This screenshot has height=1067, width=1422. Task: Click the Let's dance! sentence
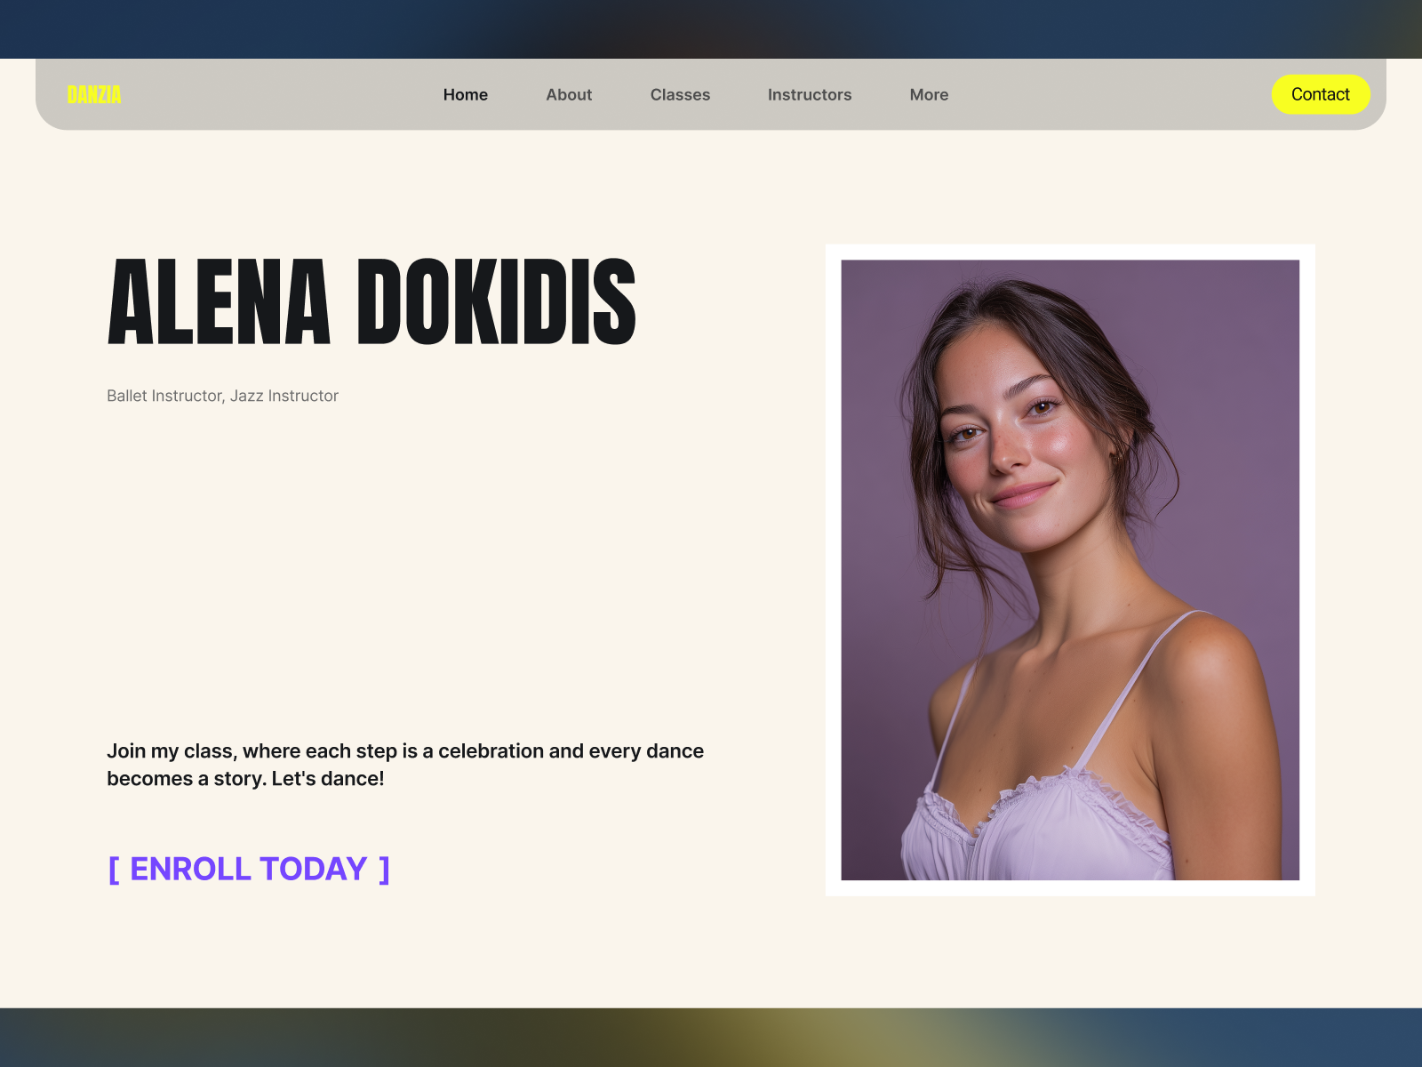pyautogui.click(x=328, y=779)
